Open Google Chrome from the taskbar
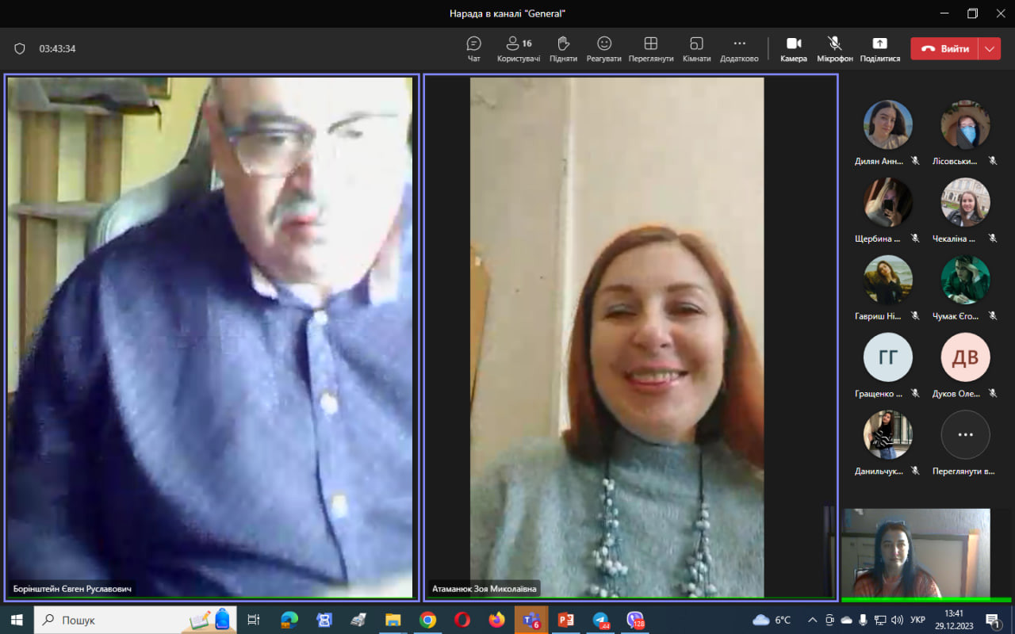Viewport: 1015px width, 634px height. click(x=427, y=620)
